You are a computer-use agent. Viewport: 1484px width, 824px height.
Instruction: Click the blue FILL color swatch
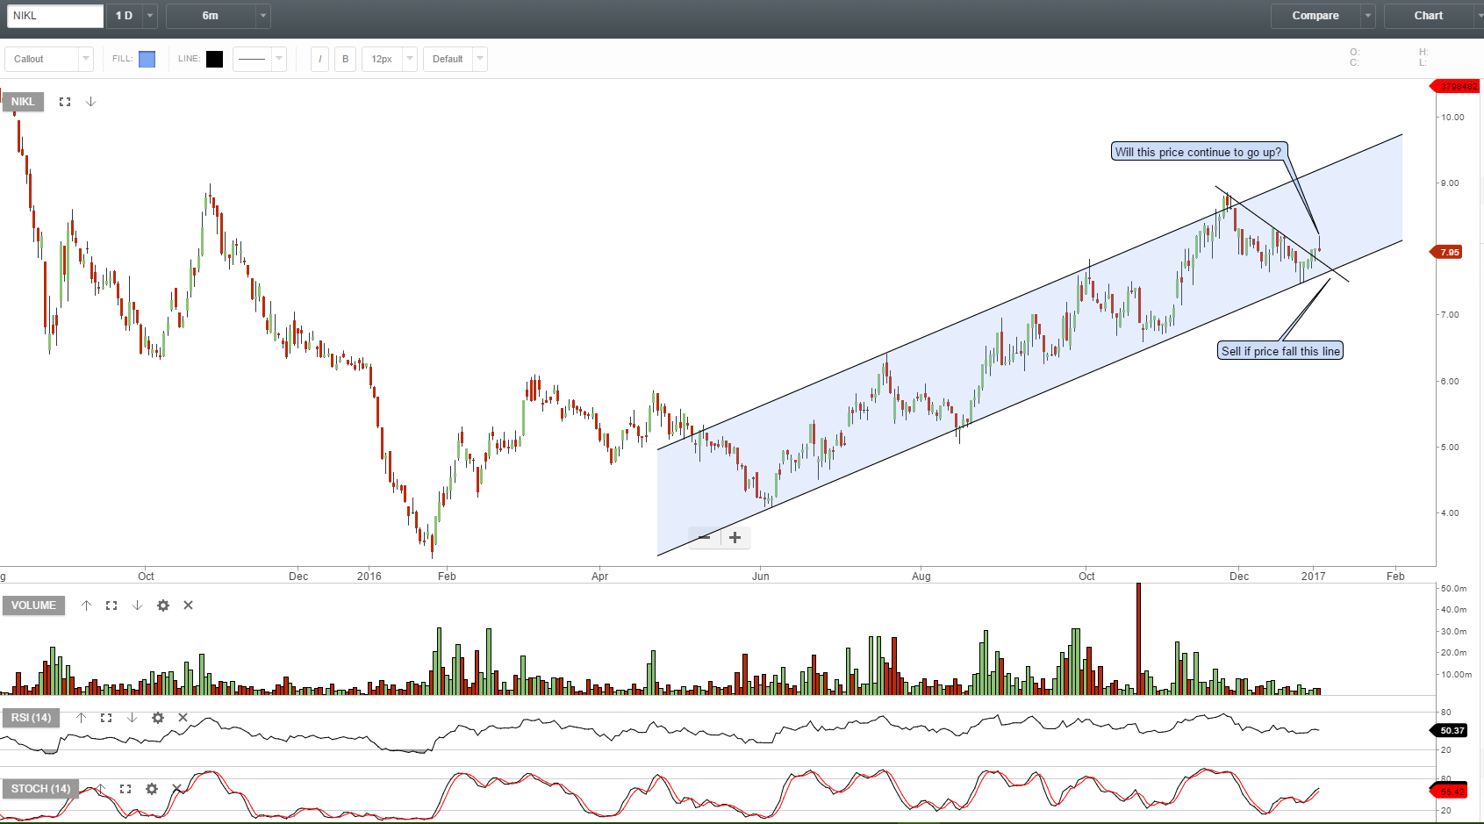click(x=147, y=59)
